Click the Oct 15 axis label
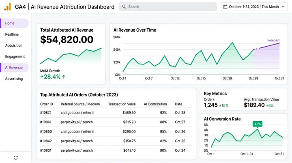This screenshot has height=163, width=292. point(201,78)
